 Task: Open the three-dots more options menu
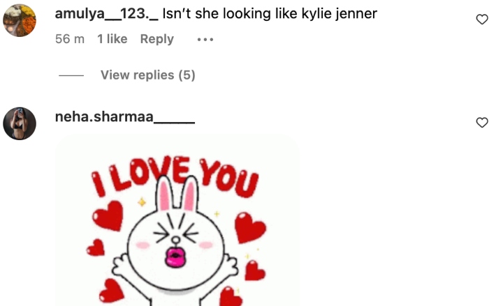(x=205, y=40)
